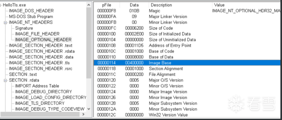Collapse the SECTION .rdata tree node
This screenshot has height=120, width=282.
[5, 80]
